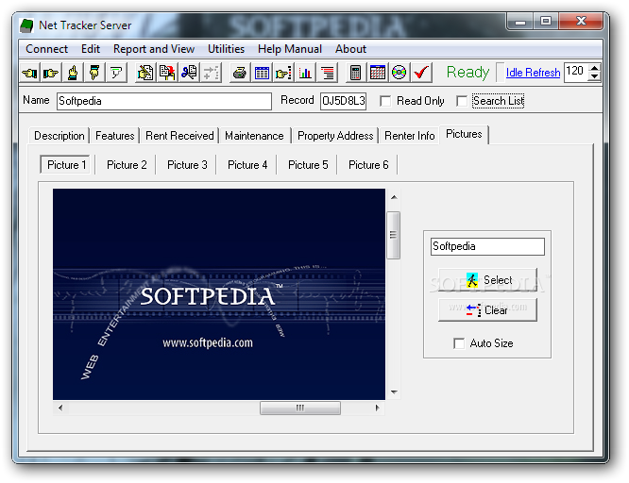Click the Ready status text

click(x=467, y=73)
